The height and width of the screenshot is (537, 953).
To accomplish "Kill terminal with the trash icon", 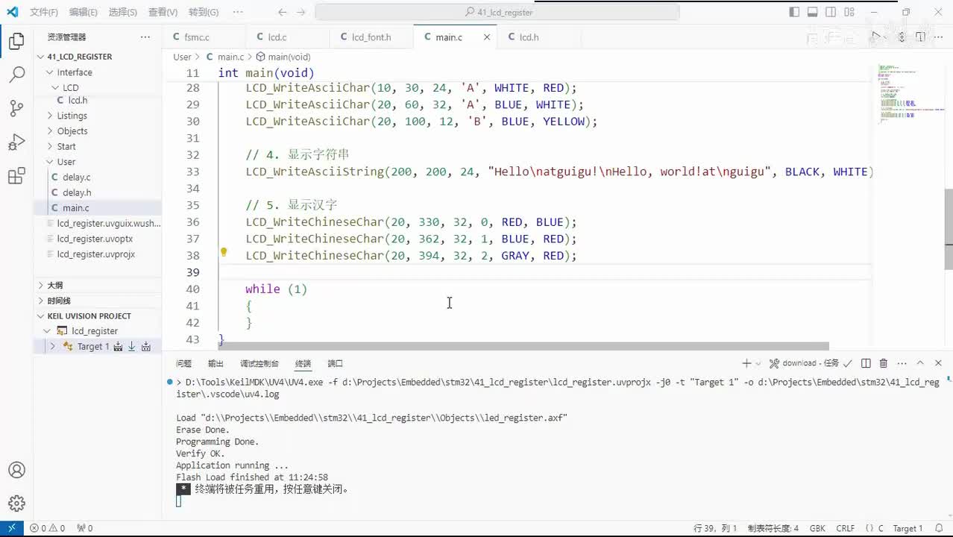I will (884, 363).
